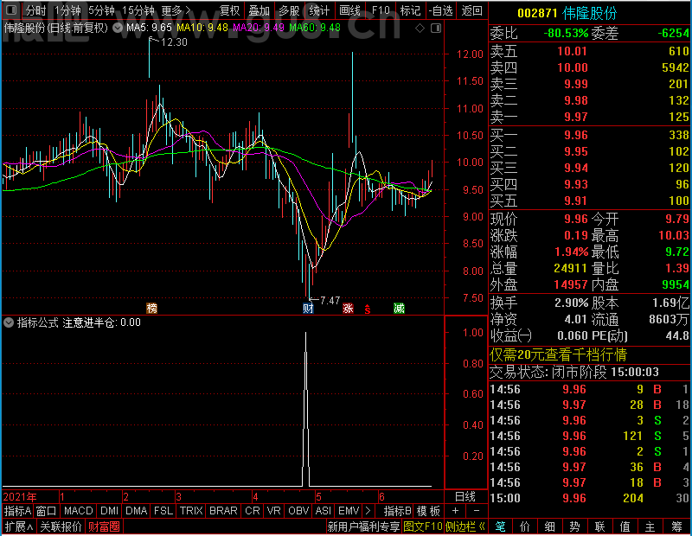The height and width of the screenshot is (536, 692).
Task: Open the 统计 statistics tool
Action: click(x=319, y=10)
